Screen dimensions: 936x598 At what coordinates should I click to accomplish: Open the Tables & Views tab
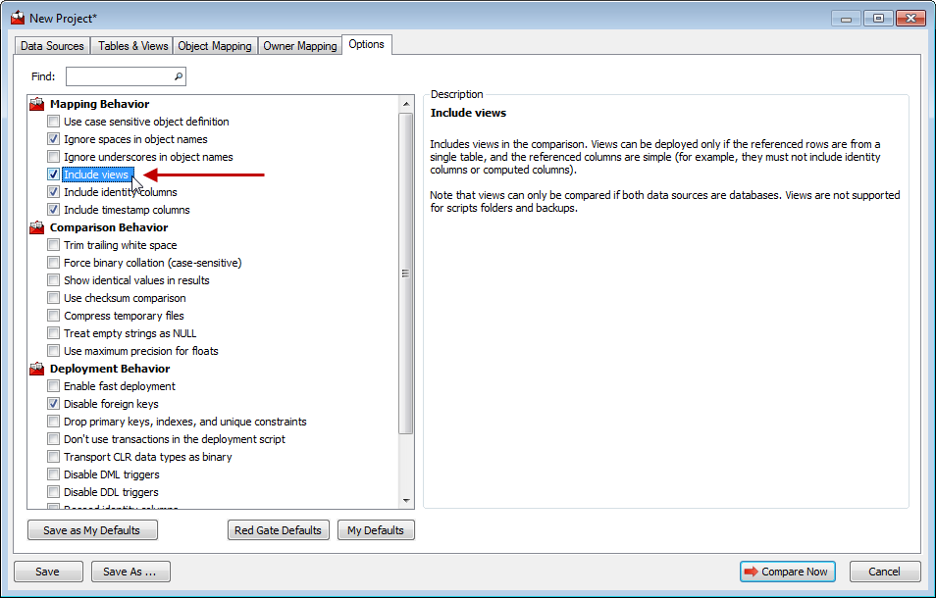(x=132, y=46)
